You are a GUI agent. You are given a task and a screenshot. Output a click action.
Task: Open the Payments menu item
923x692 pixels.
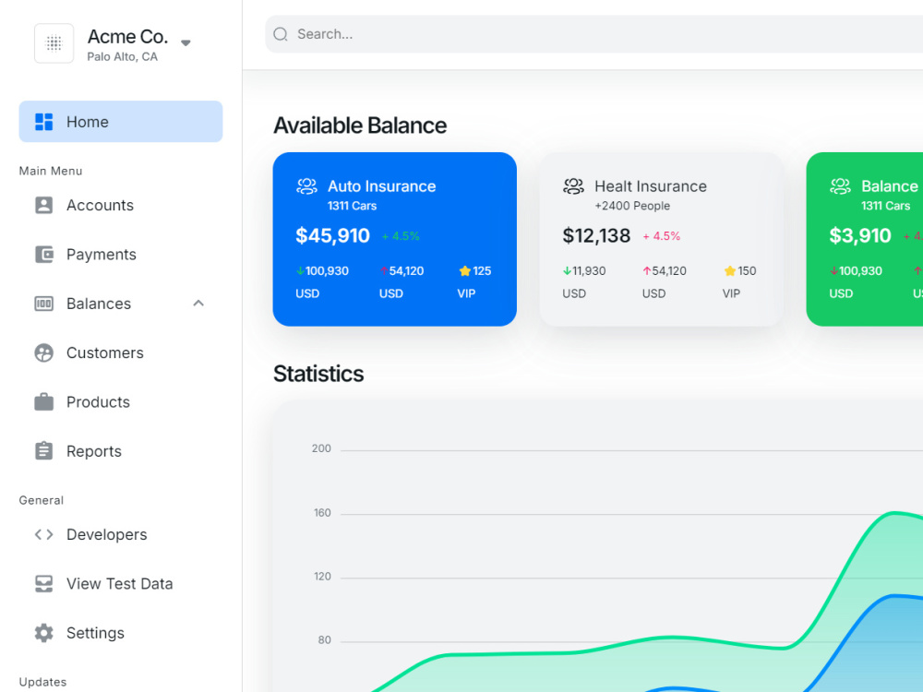[121, 255]
